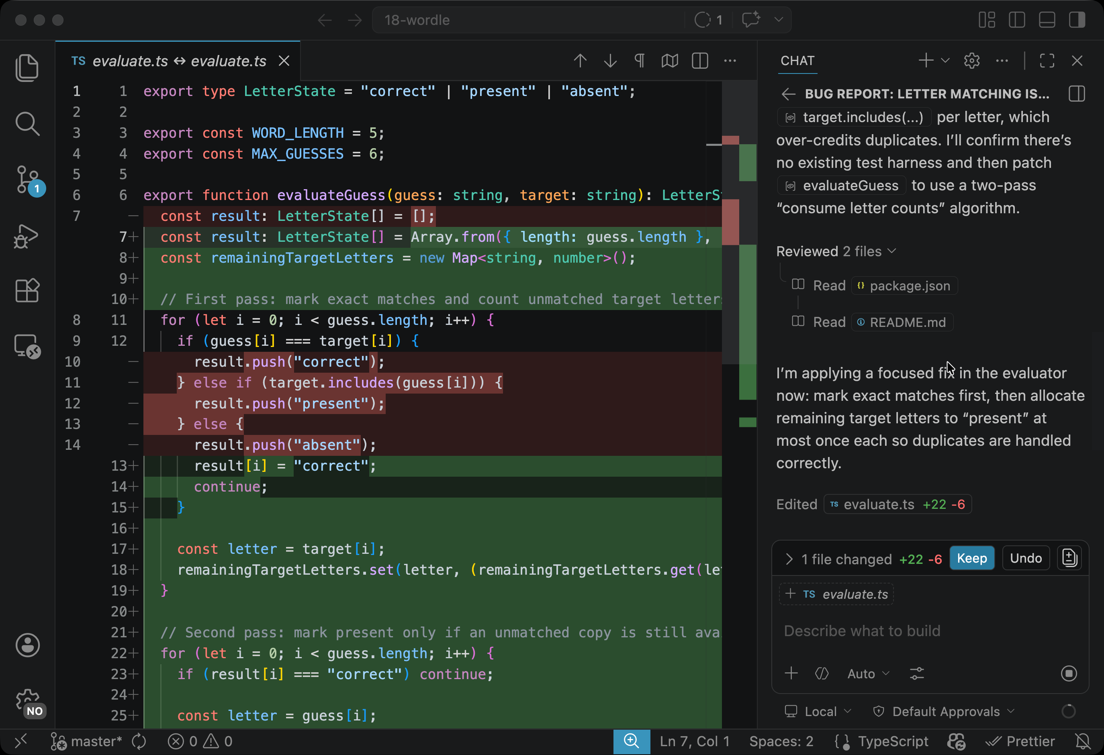Toggle inline diff view in editor
The width and height of the screenshot is (1104, 755).
(700, 61)
